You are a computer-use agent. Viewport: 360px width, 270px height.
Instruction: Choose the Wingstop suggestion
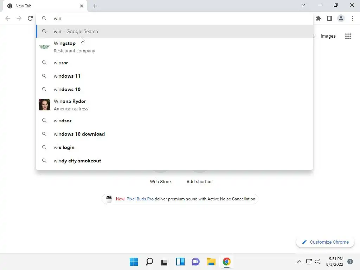pos(174,47)
